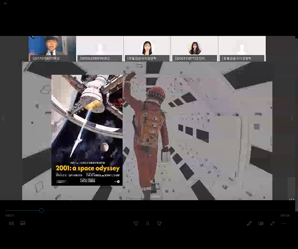
Task: Click the elapsed time 0:00:11
Action: 10,216
